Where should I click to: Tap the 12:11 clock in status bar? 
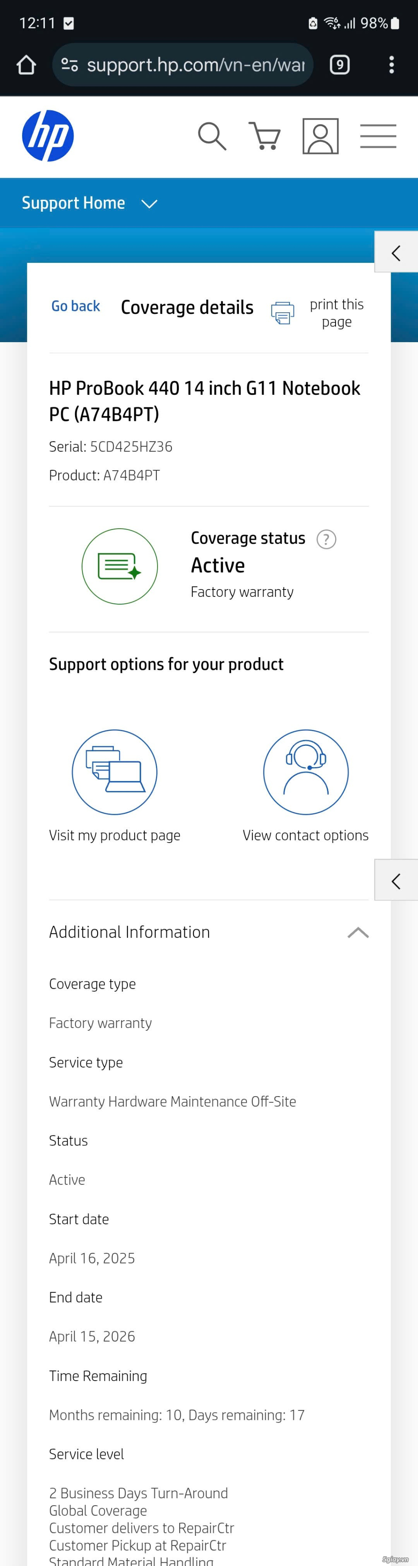pyautogui.click(x=37, y=23)
